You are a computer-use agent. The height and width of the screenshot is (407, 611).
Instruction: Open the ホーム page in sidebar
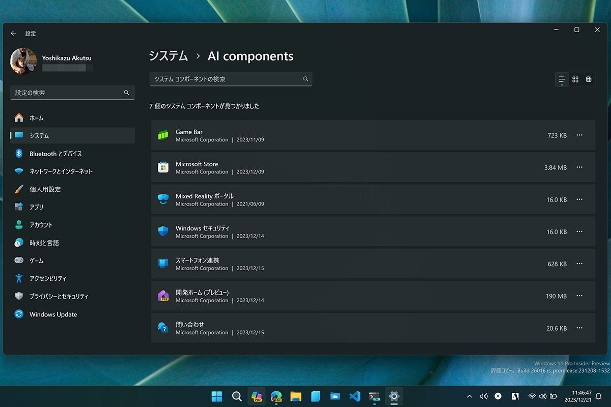click(x=72, y=118)
